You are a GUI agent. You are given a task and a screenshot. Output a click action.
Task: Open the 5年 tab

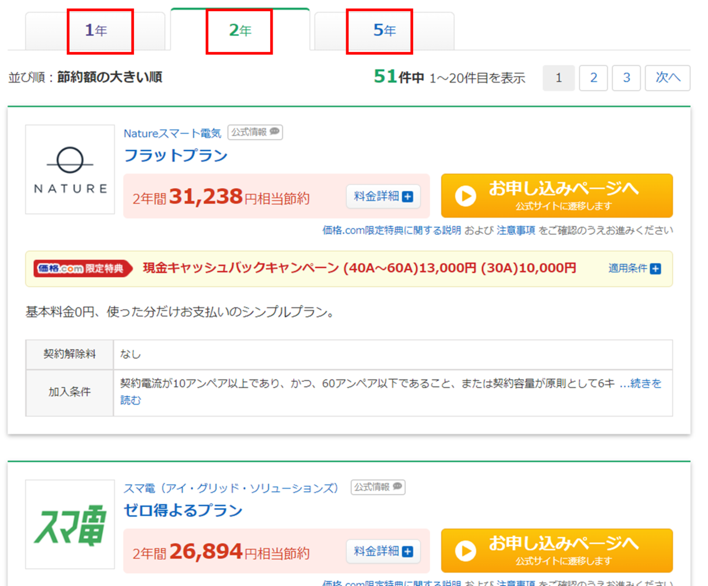pyautogui.click(x=384, y=31)
